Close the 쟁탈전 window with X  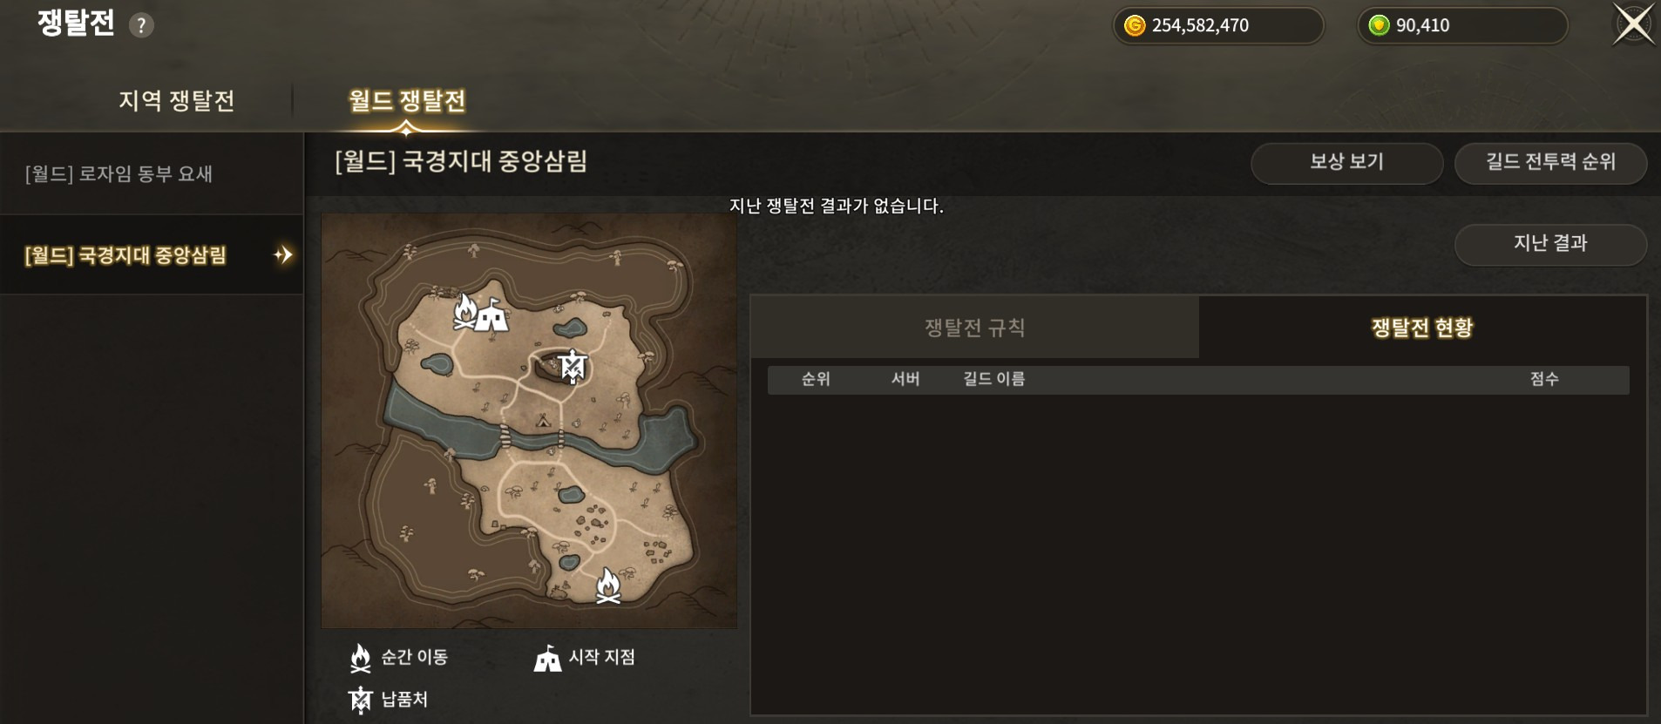[1633, 24]
